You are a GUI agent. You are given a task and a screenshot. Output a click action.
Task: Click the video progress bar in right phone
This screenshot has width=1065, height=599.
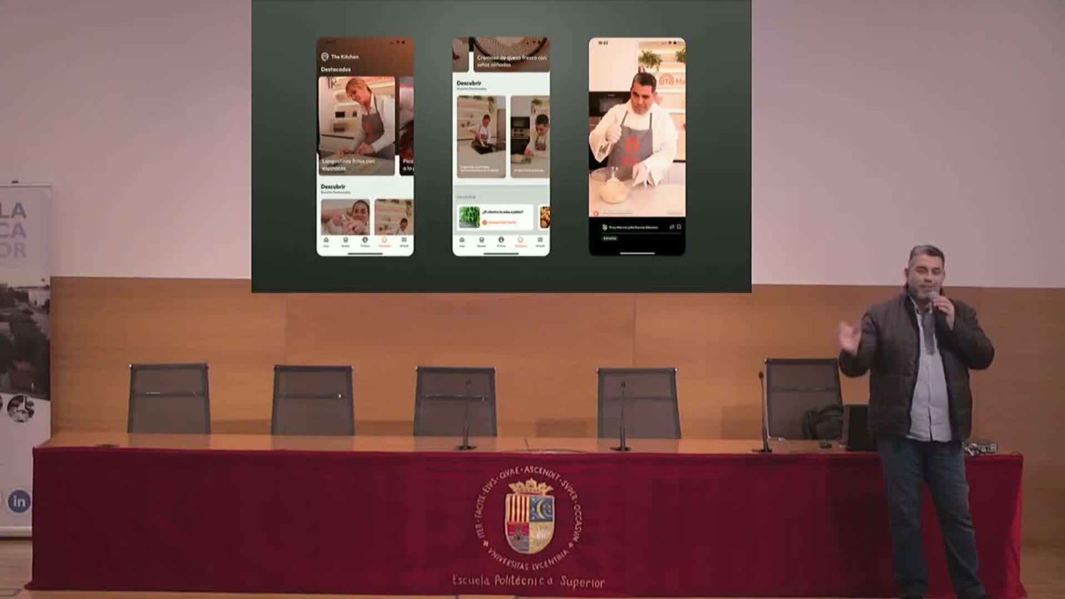[637, 214]
